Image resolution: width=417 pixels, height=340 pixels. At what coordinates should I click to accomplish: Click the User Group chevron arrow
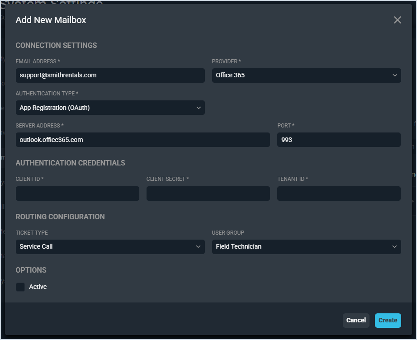pos(395,247)
